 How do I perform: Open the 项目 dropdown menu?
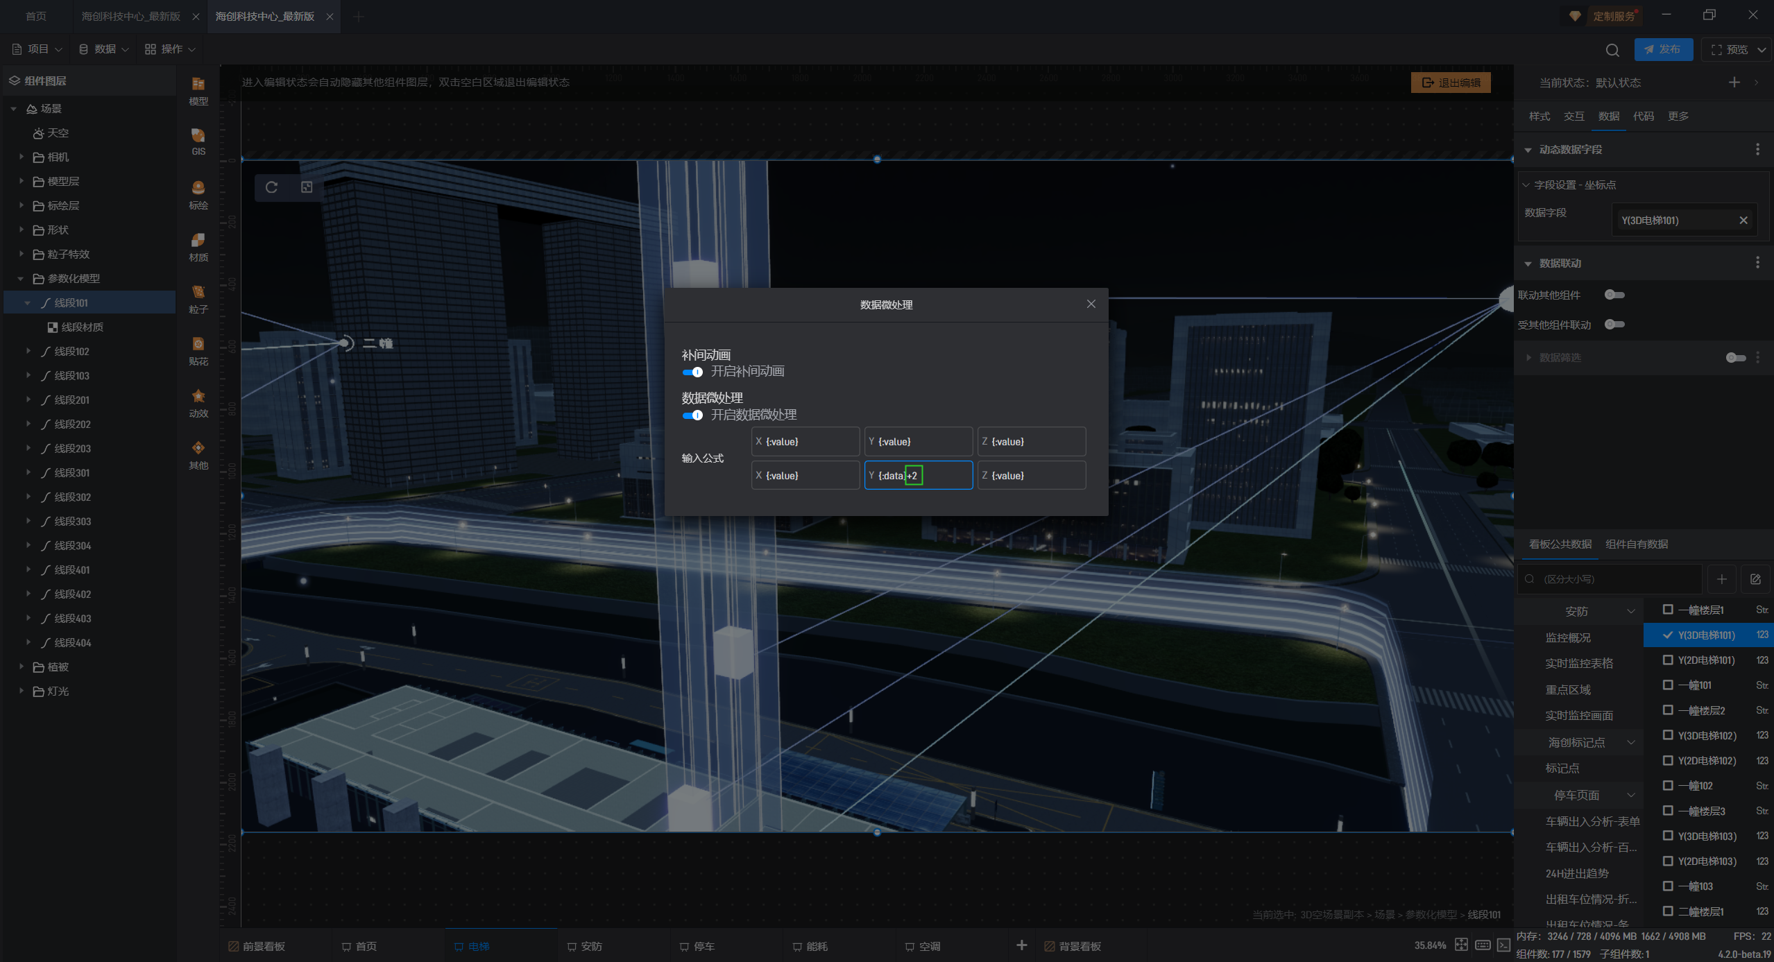[37, 49]
